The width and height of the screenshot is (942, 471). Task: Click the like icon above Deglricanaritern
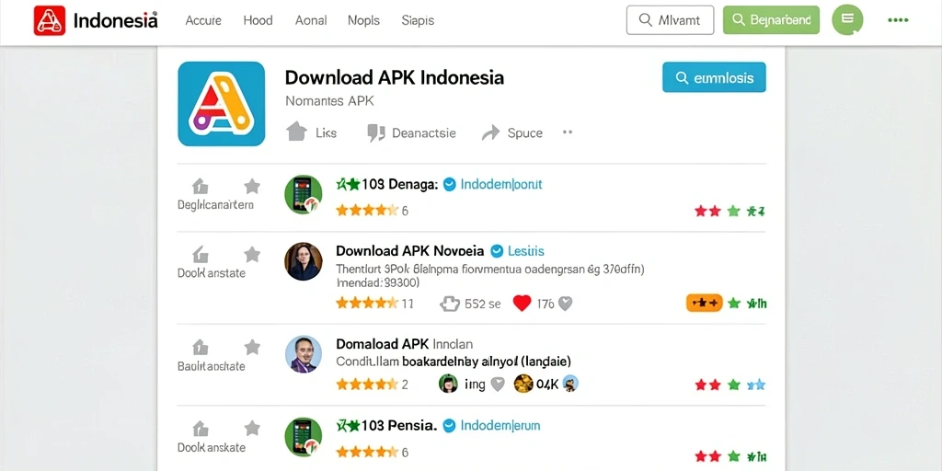(x=200, y=186)
